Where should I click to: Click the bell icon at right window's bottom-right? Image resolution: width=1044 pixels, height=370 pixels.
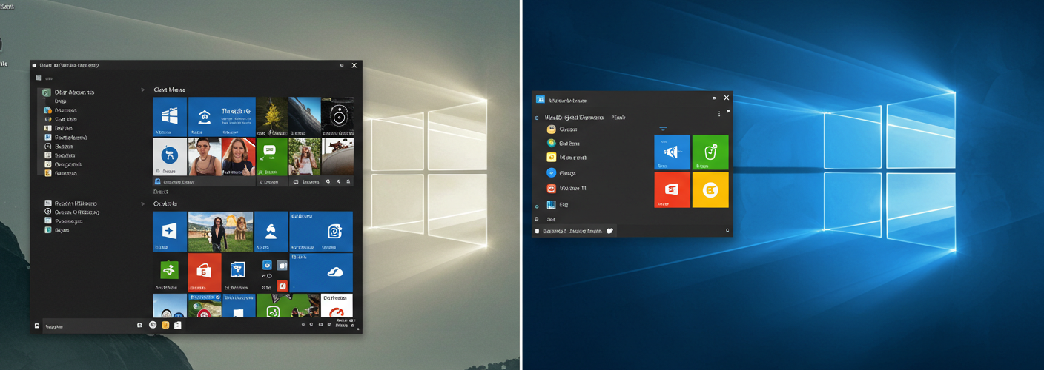coord(727,231)
